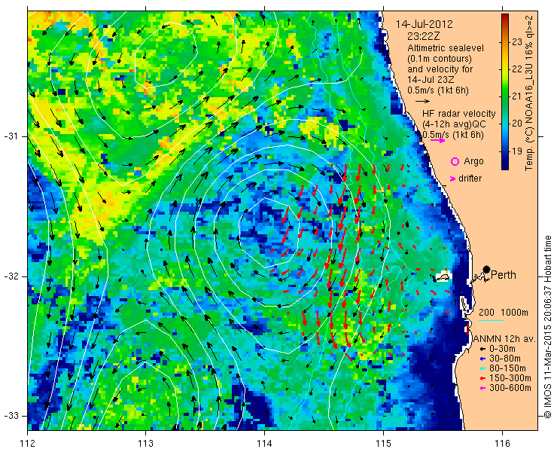
Task: Click the black 0-30m legend arrow
Action: [x=482, y=350]
